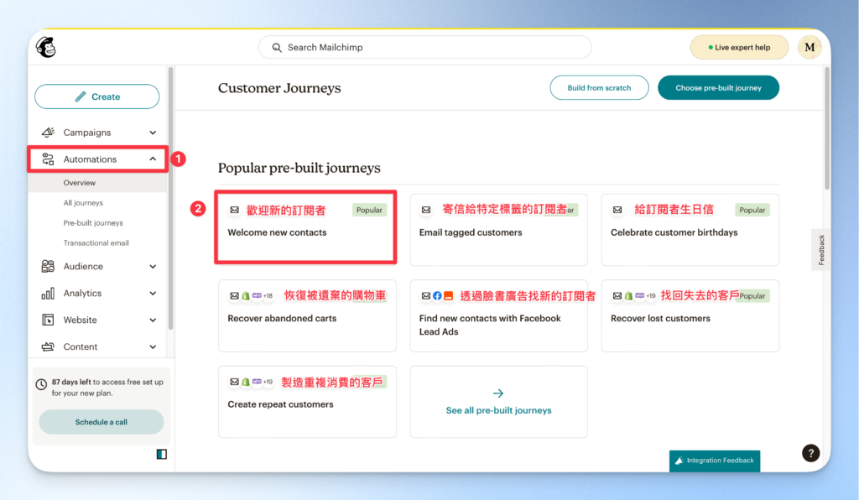Screen dimensions: 859x500
Task: Click the Content sidebar icon
Action: tap(48, 346)
